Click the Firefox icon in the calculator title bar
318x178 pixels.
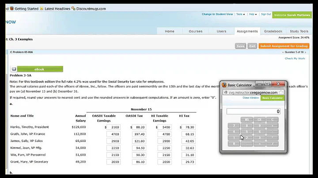pyautogui.click(x=224, y=85)
